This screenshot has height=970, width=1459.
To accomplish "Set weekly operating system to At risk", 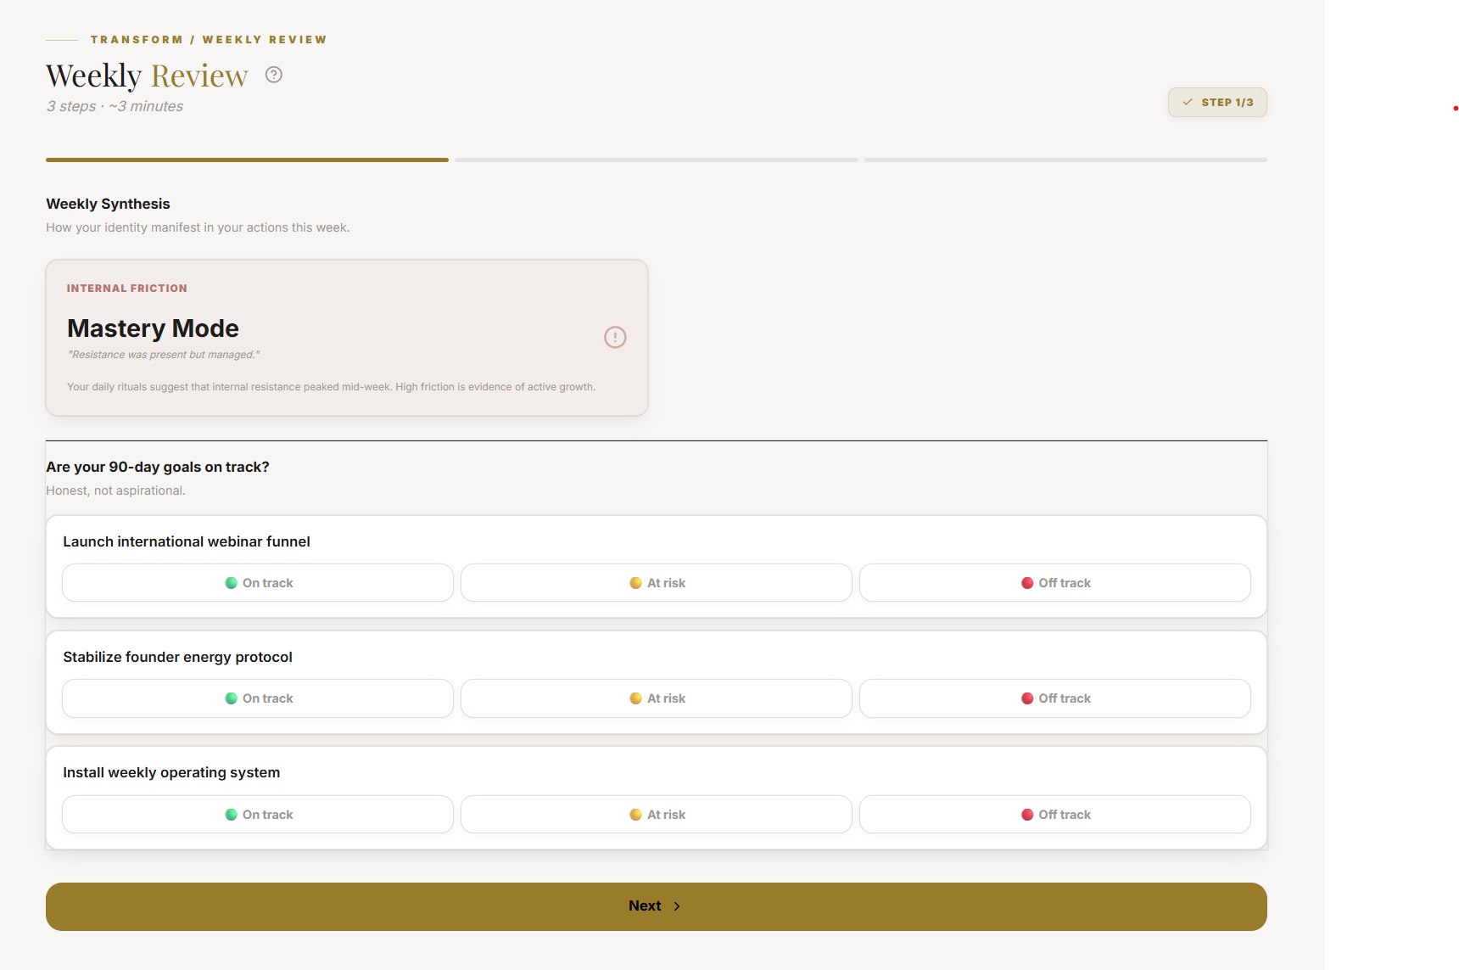I will point(657,815).
